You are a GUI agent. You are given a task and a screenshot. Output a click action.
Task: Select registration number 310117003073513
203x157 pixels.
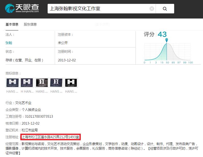[x=39, y=116]
